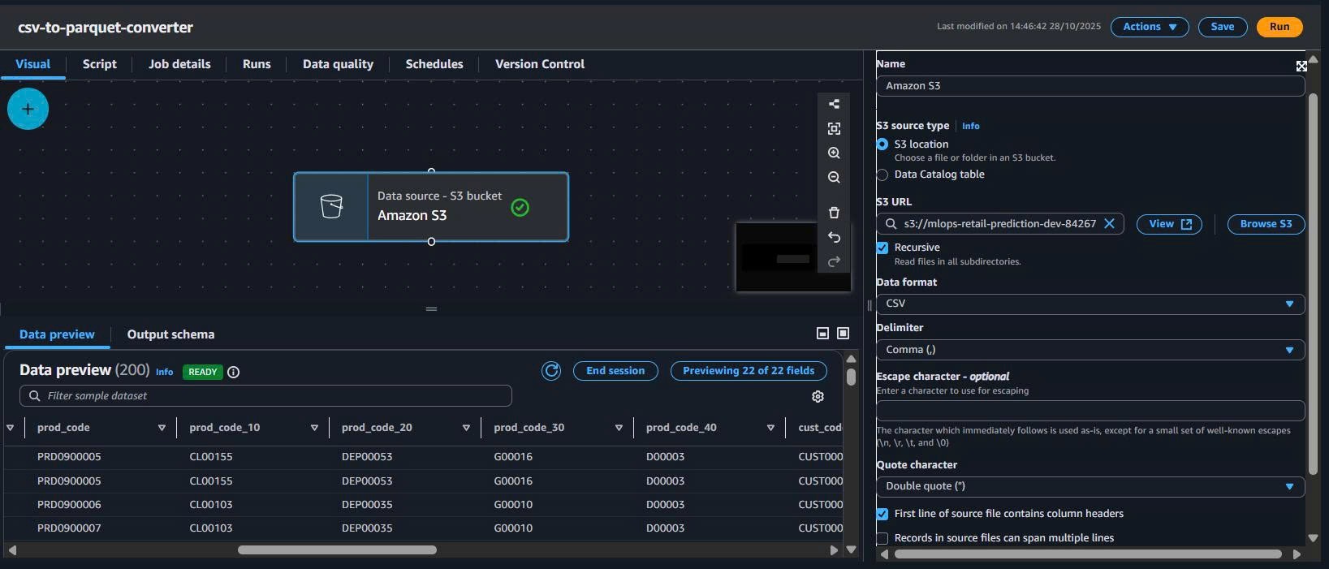
Task: Undo the last canvas action
Action: pos(834,237)
